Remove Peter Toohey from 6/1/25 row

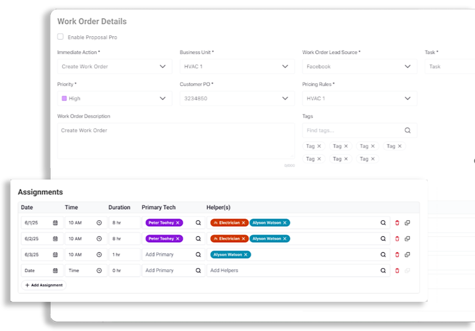point(178,223)
